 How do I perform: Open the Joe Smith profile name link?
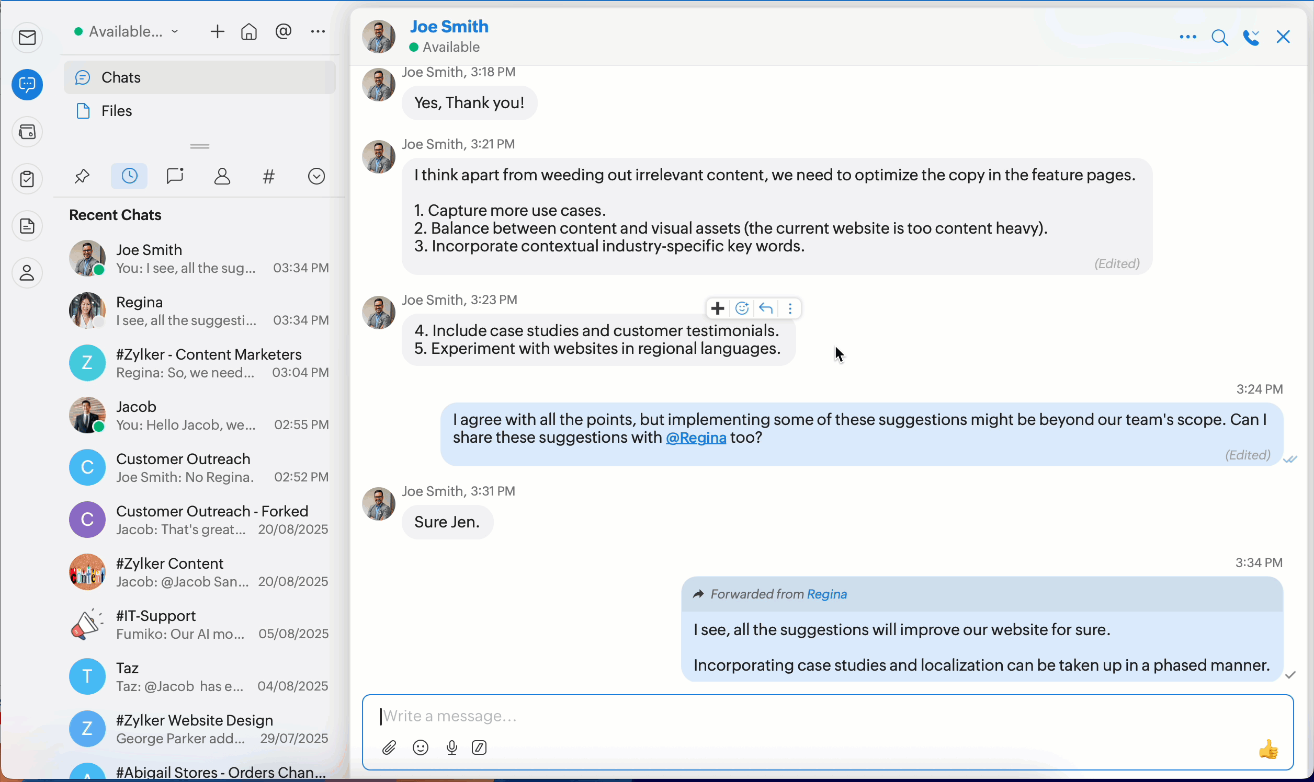449,26
